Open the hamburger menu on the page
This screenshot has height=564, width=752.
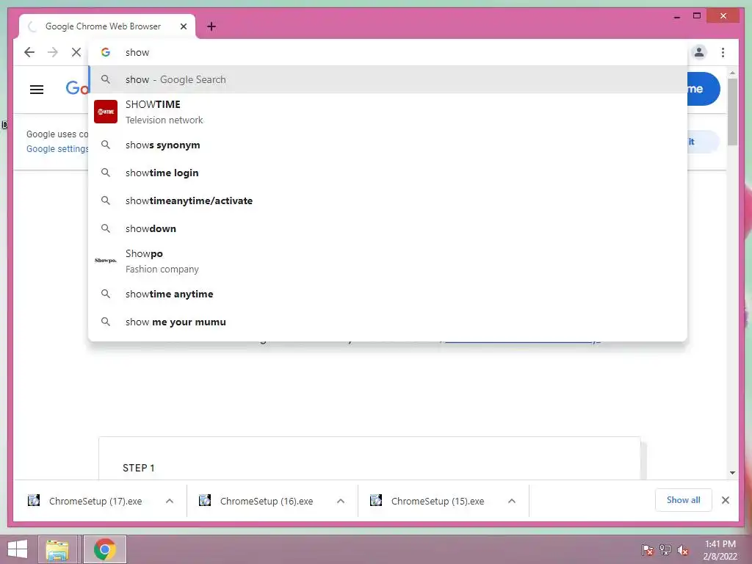[x=37, y=89]
